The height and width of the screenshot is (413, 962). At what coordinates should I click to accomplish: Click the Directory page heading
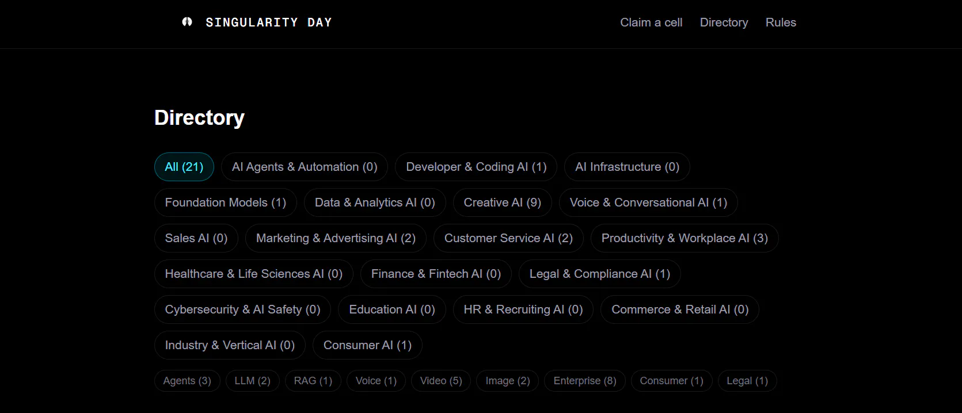point(199,118)
